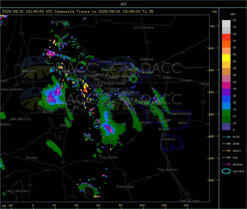Screen dimensions: 247x209
Task: Click the 'Gouge' place label
Action: pos(120,83)
